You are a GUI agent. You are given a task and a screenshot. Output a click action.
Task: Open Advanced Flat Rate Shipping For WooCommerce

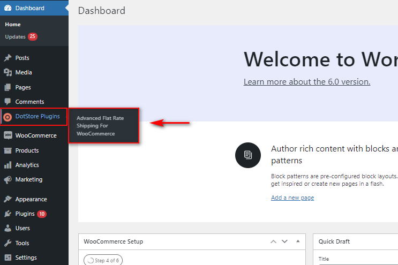click(x=100, y=126)
